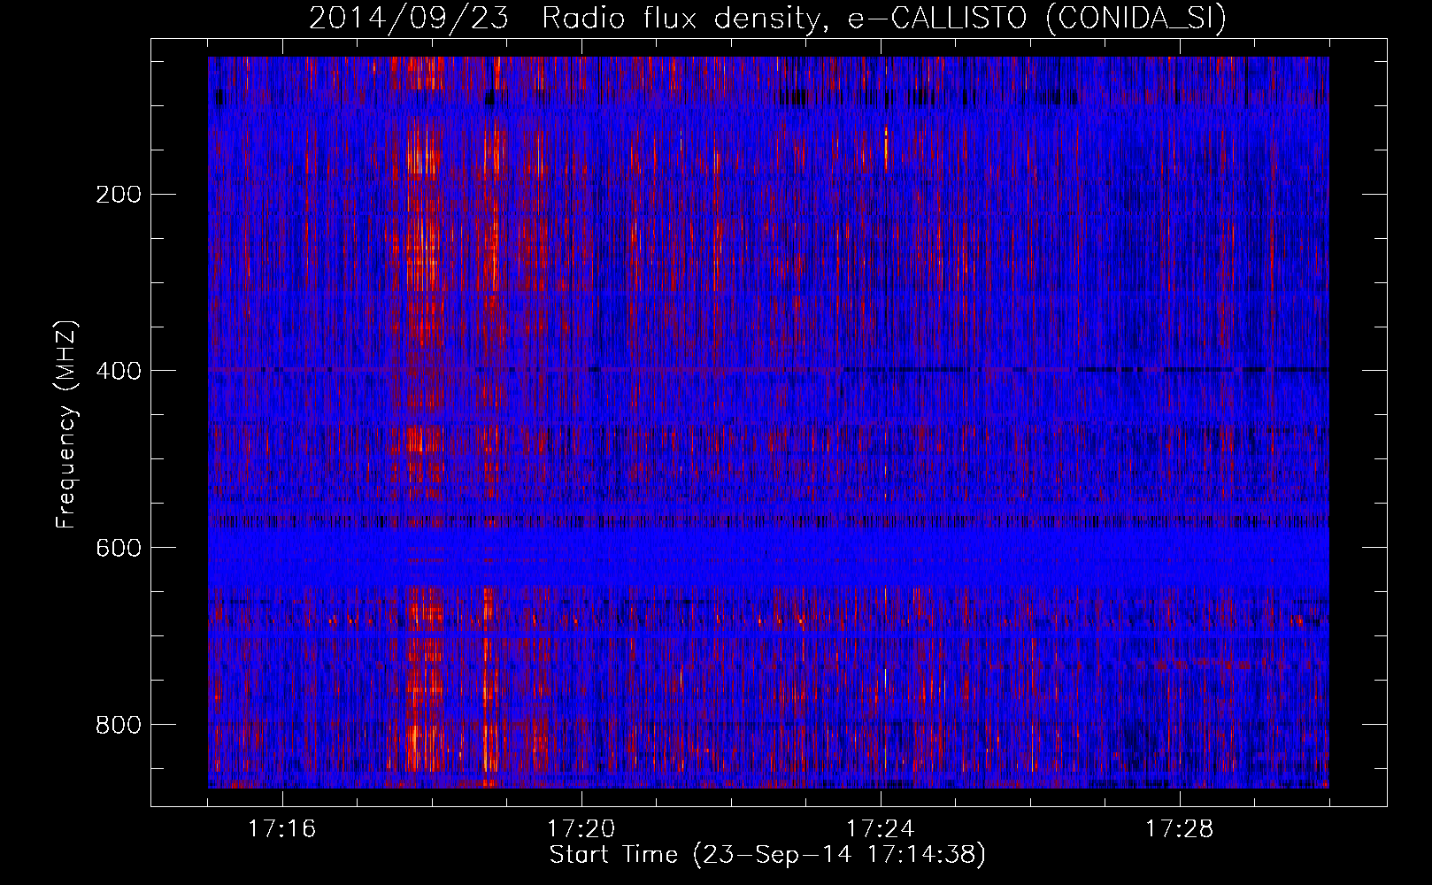
Task: Click the 800 frequency tick label
Action: tap(118, 725)
